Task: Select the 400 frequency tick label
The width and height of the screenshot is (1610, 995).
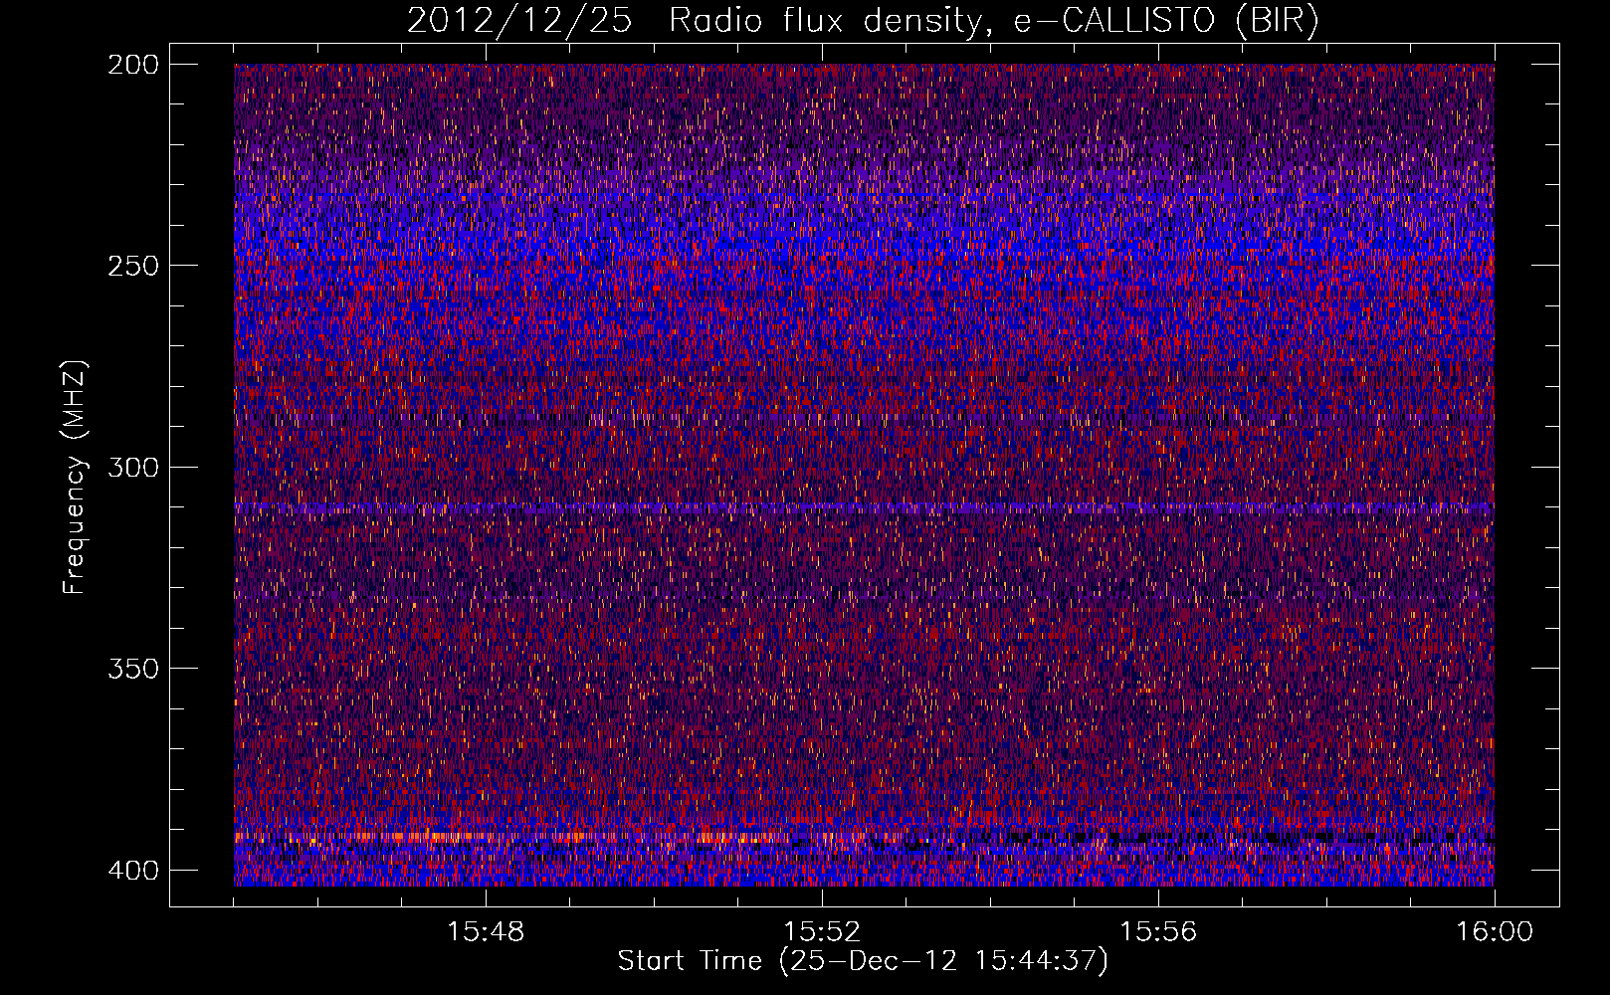Action: point(132,871)
